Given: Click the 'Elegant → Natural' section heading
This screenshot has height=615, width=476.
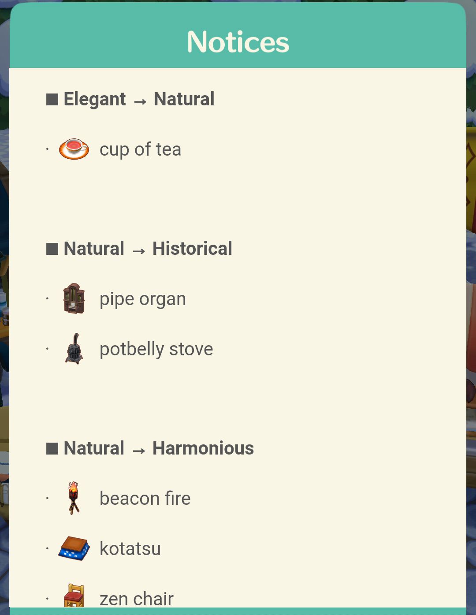Looking at the screenshot, I should click(x=139, y=99).
